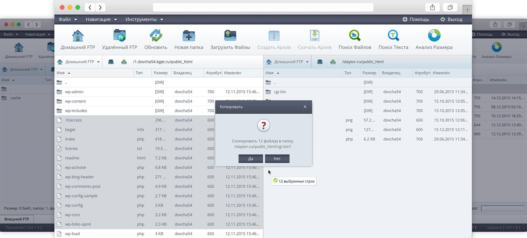Create folder via Новая папка icon
Screen dimensions: 527x238
coord(189,36)
